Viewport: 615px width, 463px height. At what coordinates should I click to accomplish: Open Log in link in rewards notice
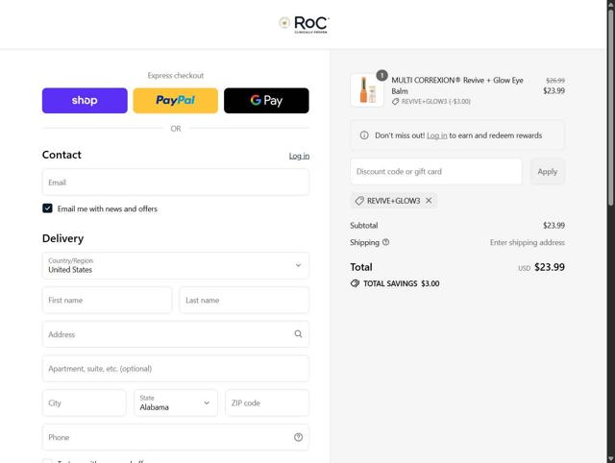[436, 135]
